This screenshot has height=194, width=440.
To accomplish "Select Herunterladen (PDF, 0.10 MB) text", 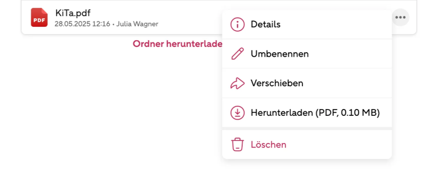I will pos(315,113).
